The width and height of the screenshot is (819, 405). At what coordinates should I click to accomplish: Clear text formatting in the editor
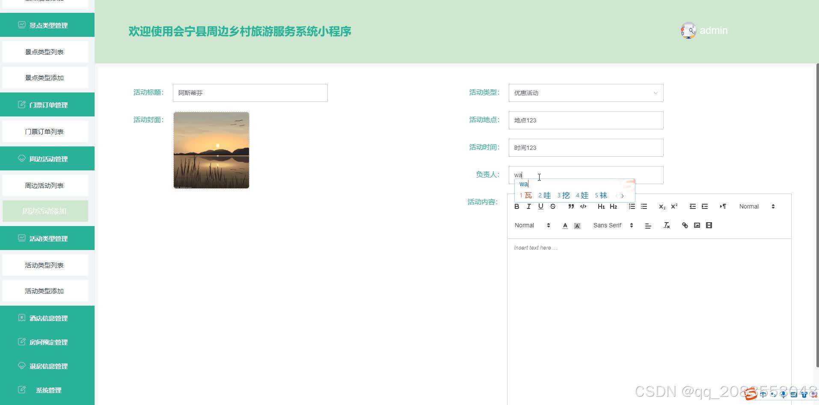pyautogui.click(x=666, y=225)
